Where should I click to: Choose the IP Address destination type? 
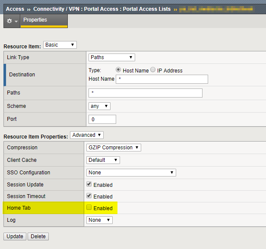coord(153,70)
